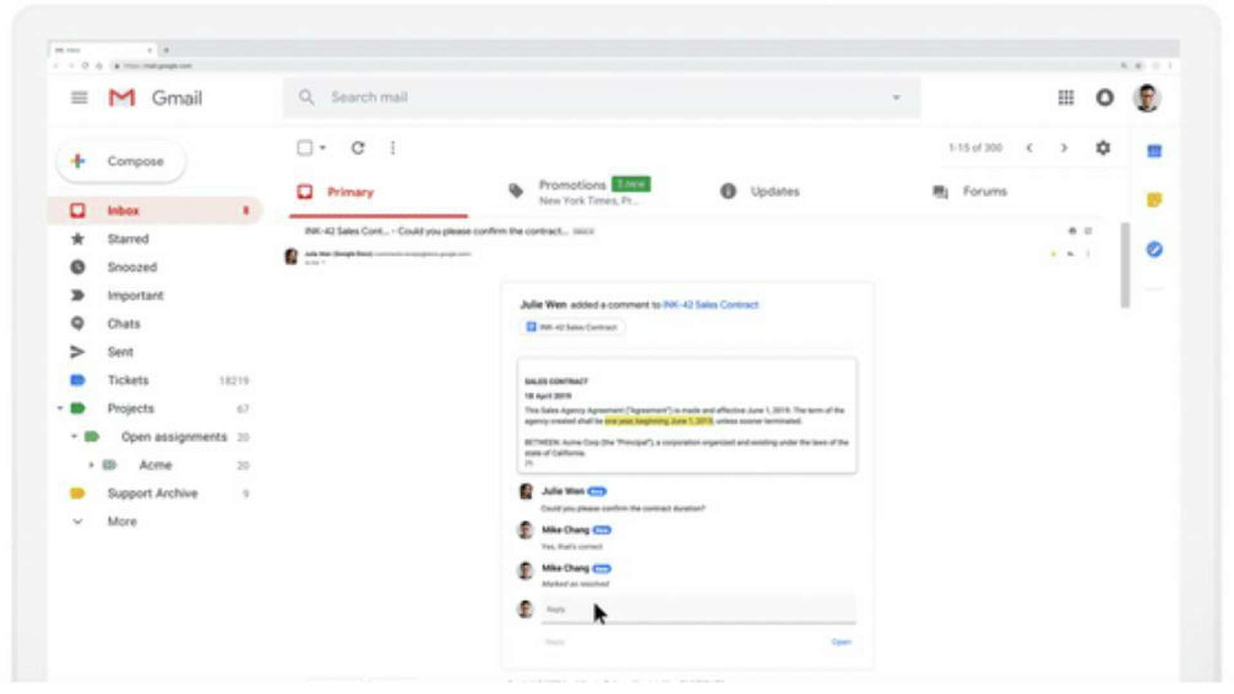Click the Compose button
Viewport: 1234px width, 694px height.
(x=121, y=161)
